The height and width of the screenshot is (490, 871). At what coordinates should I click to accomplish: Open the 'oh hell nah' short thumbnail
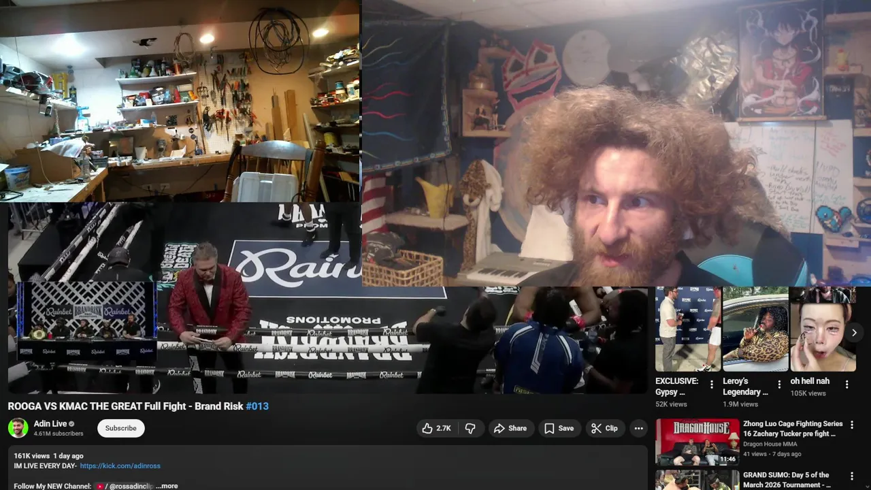[x=823, y=329]
